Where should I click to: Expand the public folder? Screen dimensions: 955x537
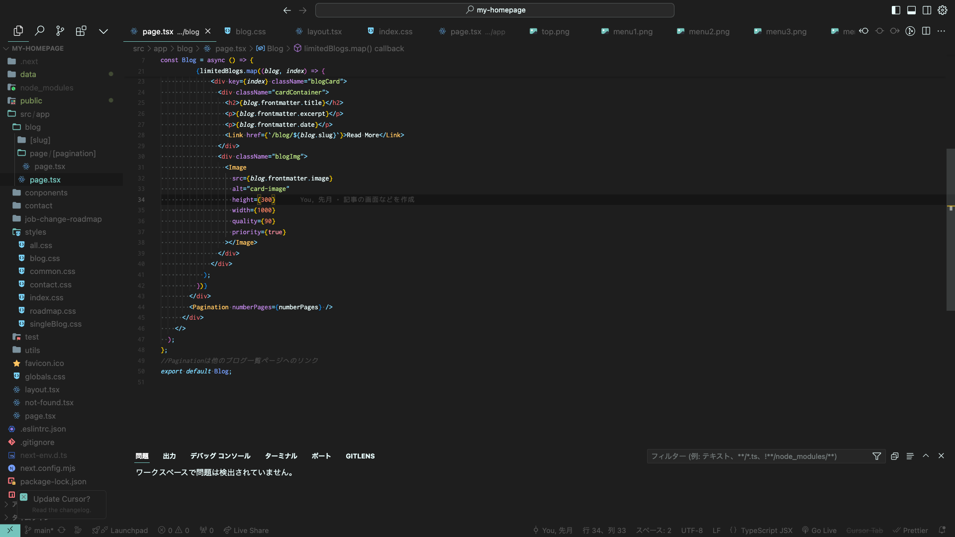point(31,100)
